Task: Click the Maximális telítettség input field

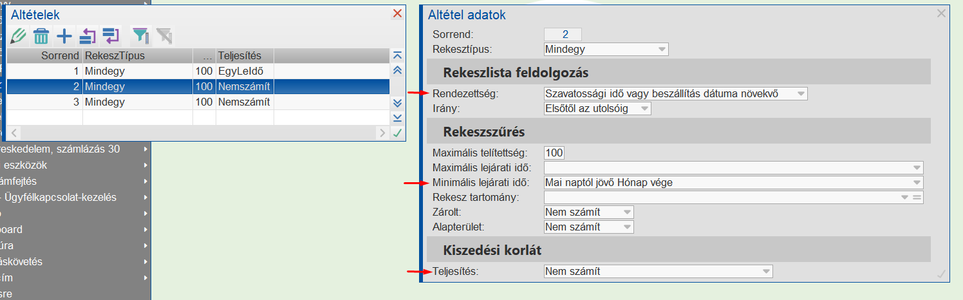Action: click(554, 153)
